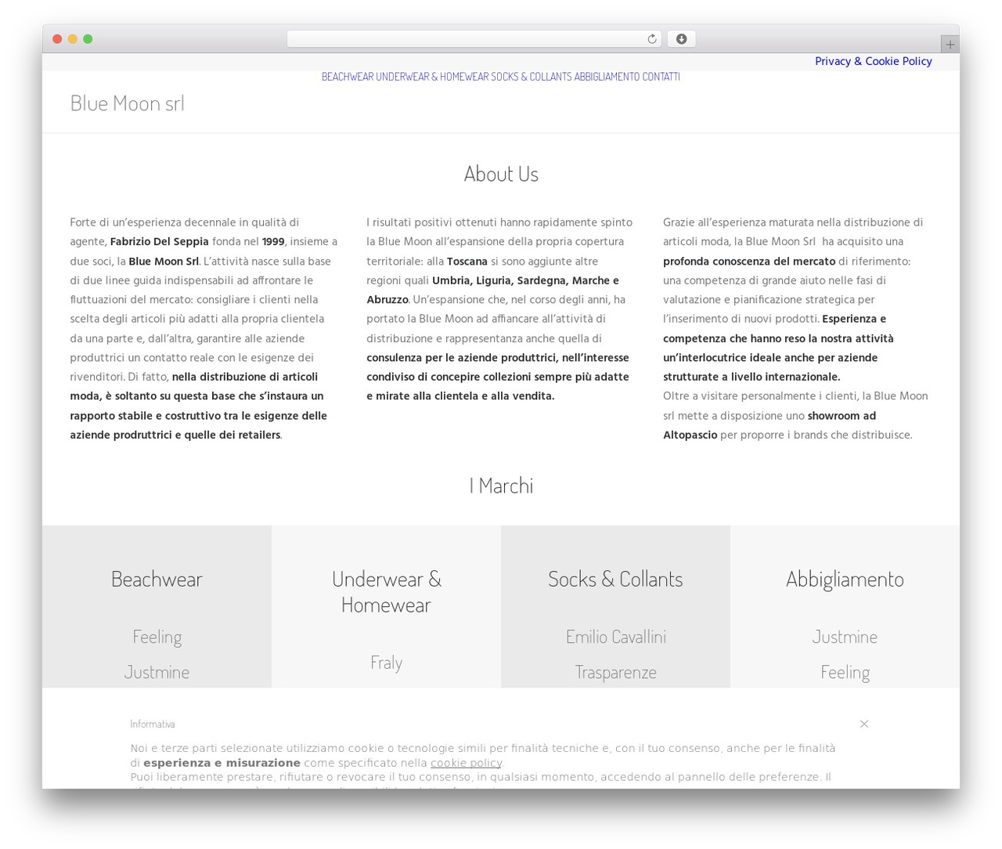The image size is (1002, 849).
Task: Reload the page with the refresh icon
Action: click(x=651, y=39)
